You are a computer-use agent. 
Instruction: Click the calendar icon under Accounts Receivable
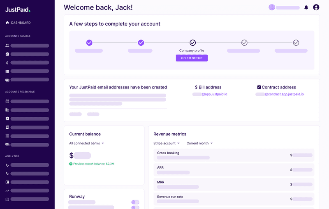[7, 101]
